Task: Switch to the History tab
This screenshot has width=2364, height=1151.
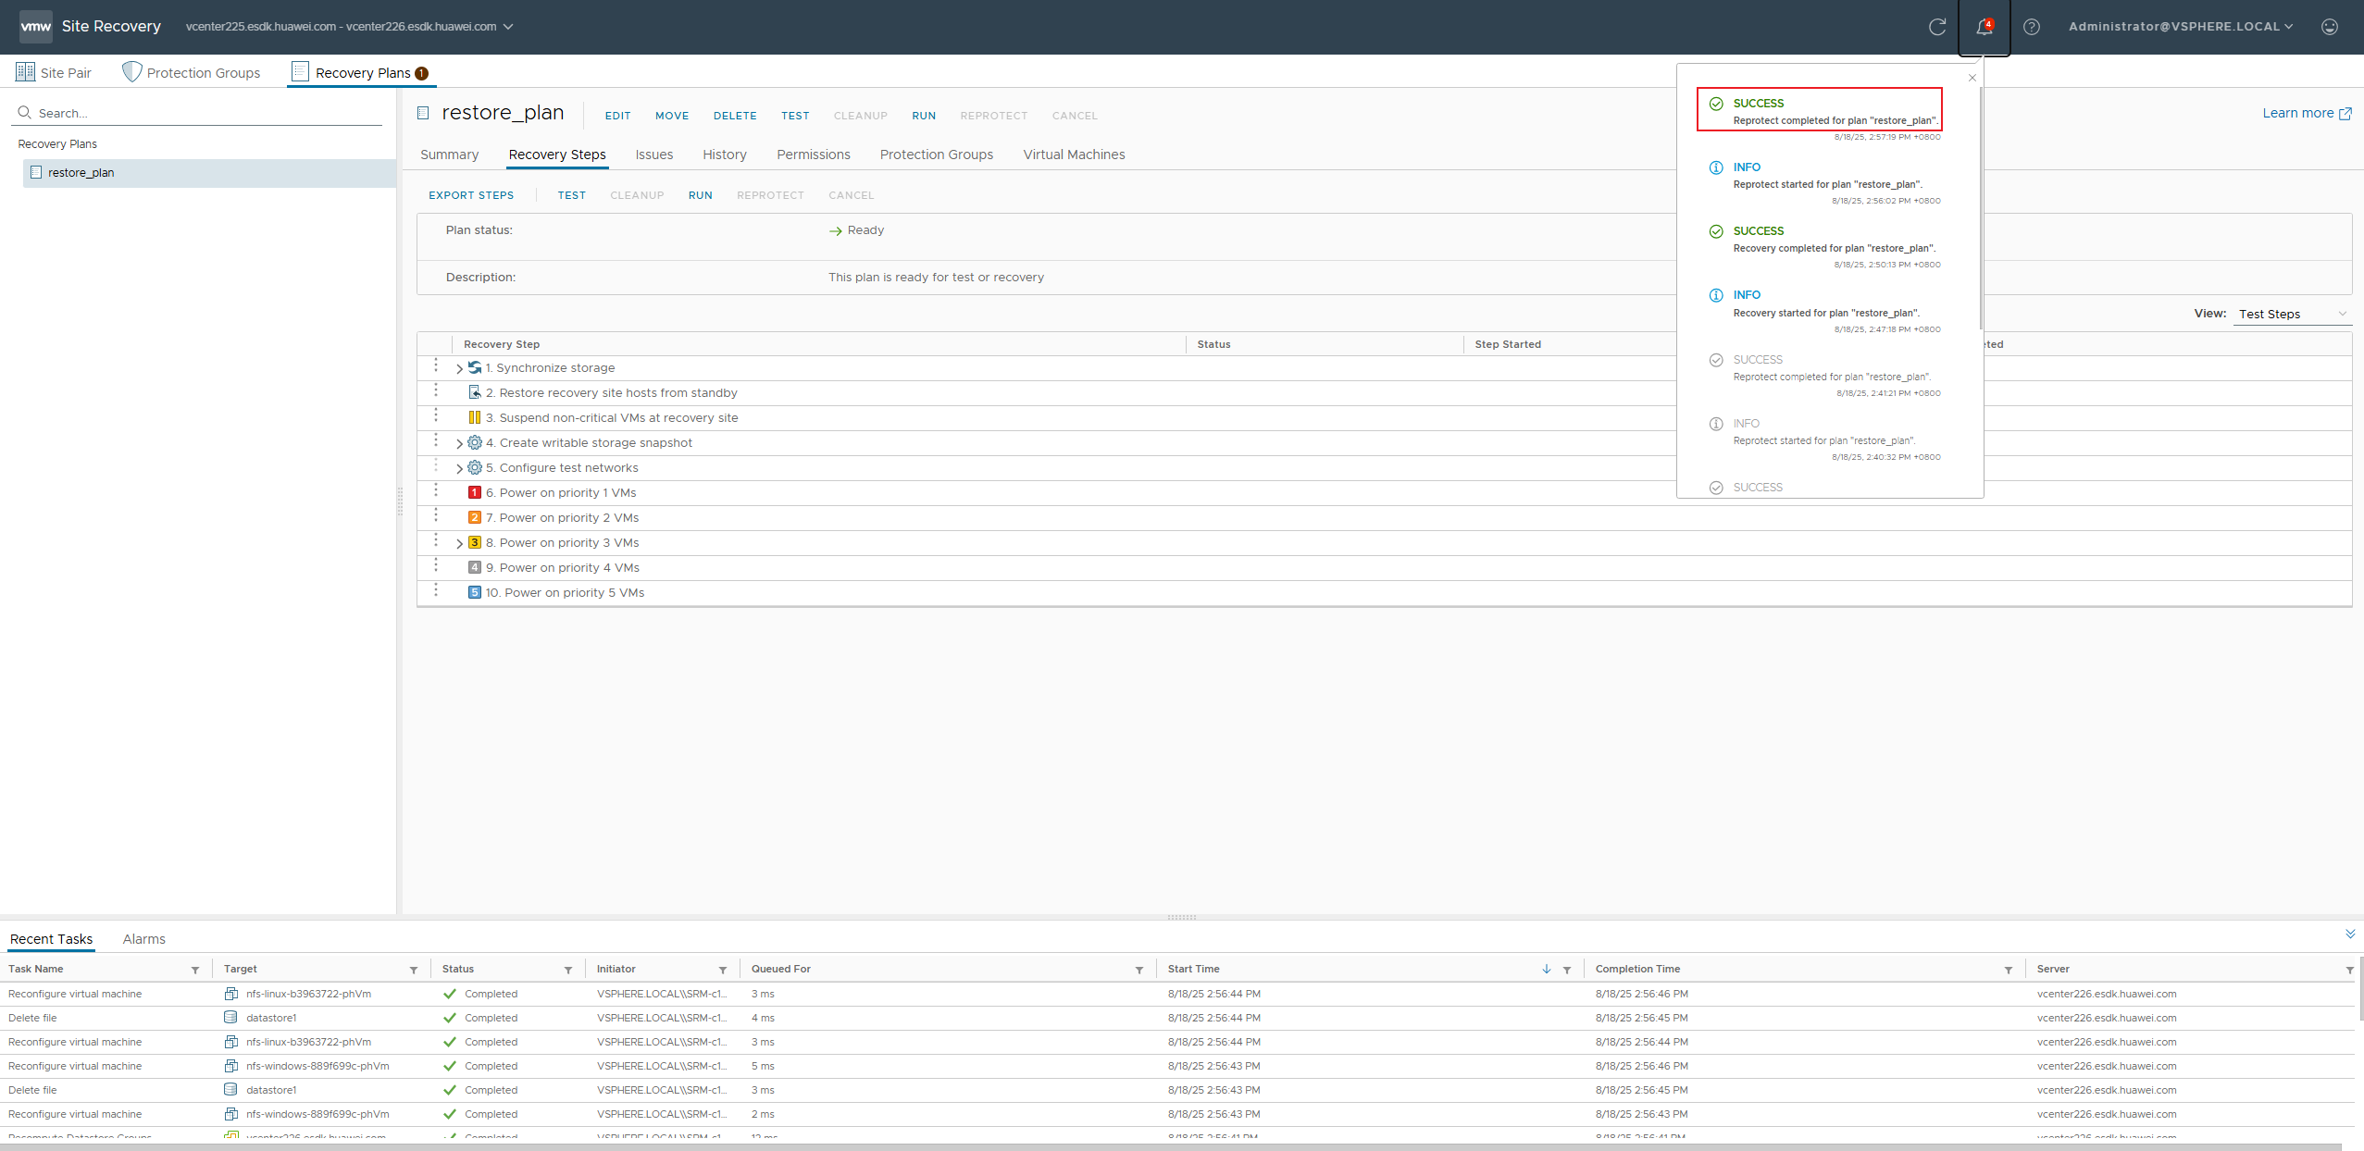Action: coord(725,155)
